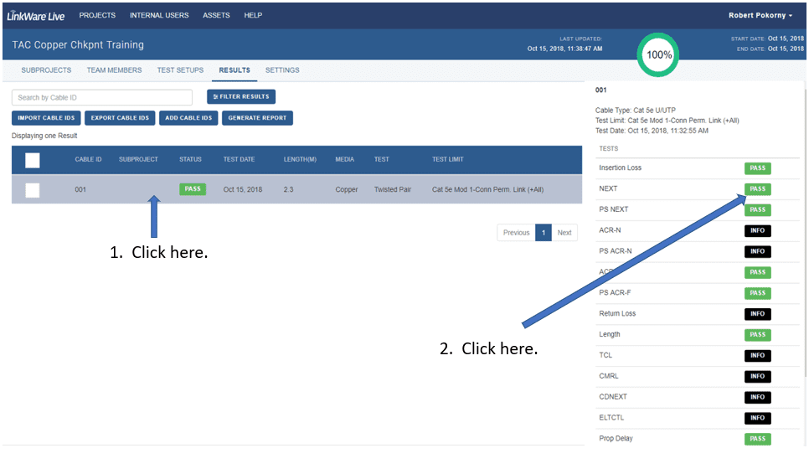Switch to the Settings tab
The height and width of the screenshot is (474, 809).
[x=282, y=70]
